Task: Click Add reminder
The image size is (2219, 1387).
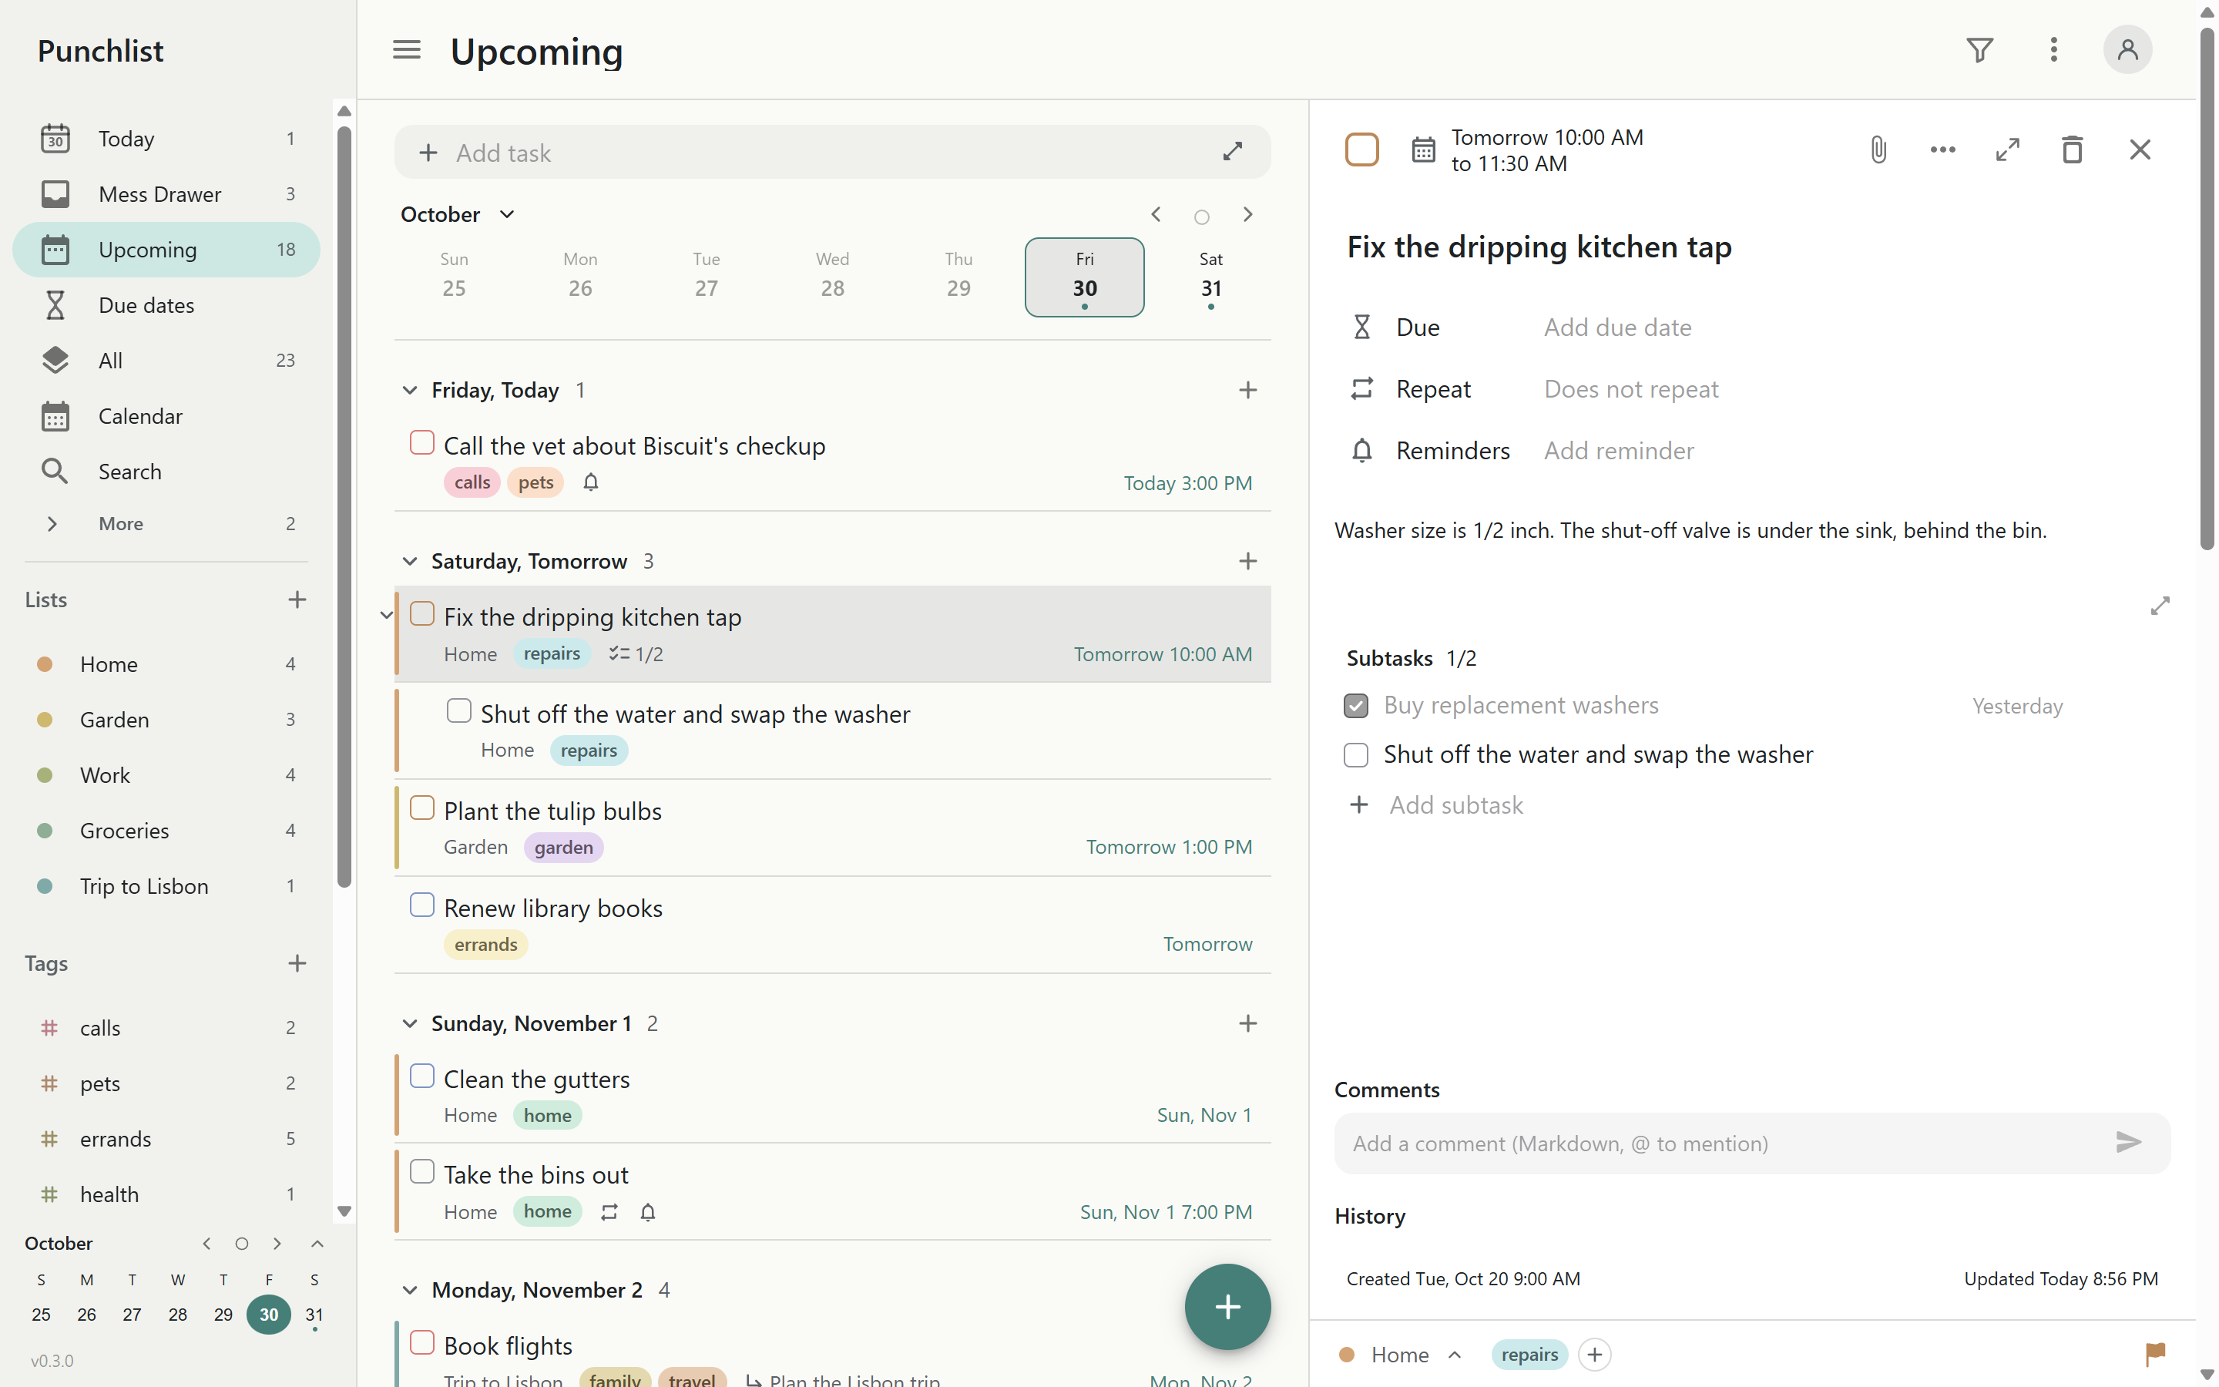Action: coord(1618,451)
